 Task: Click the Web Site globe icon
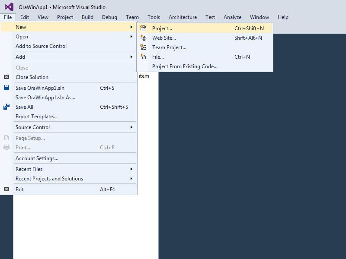click(144, 38)
